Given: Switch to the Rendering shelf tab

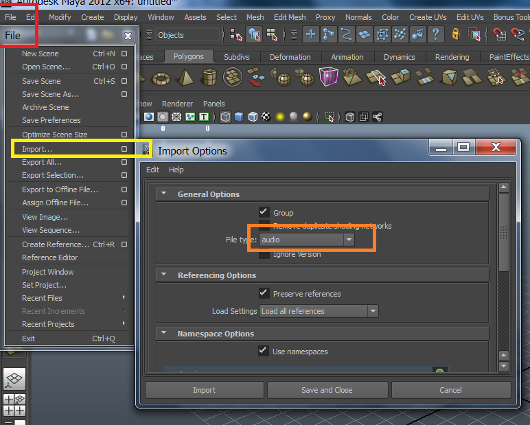Looking at the screenshot, I should [452, 57].
